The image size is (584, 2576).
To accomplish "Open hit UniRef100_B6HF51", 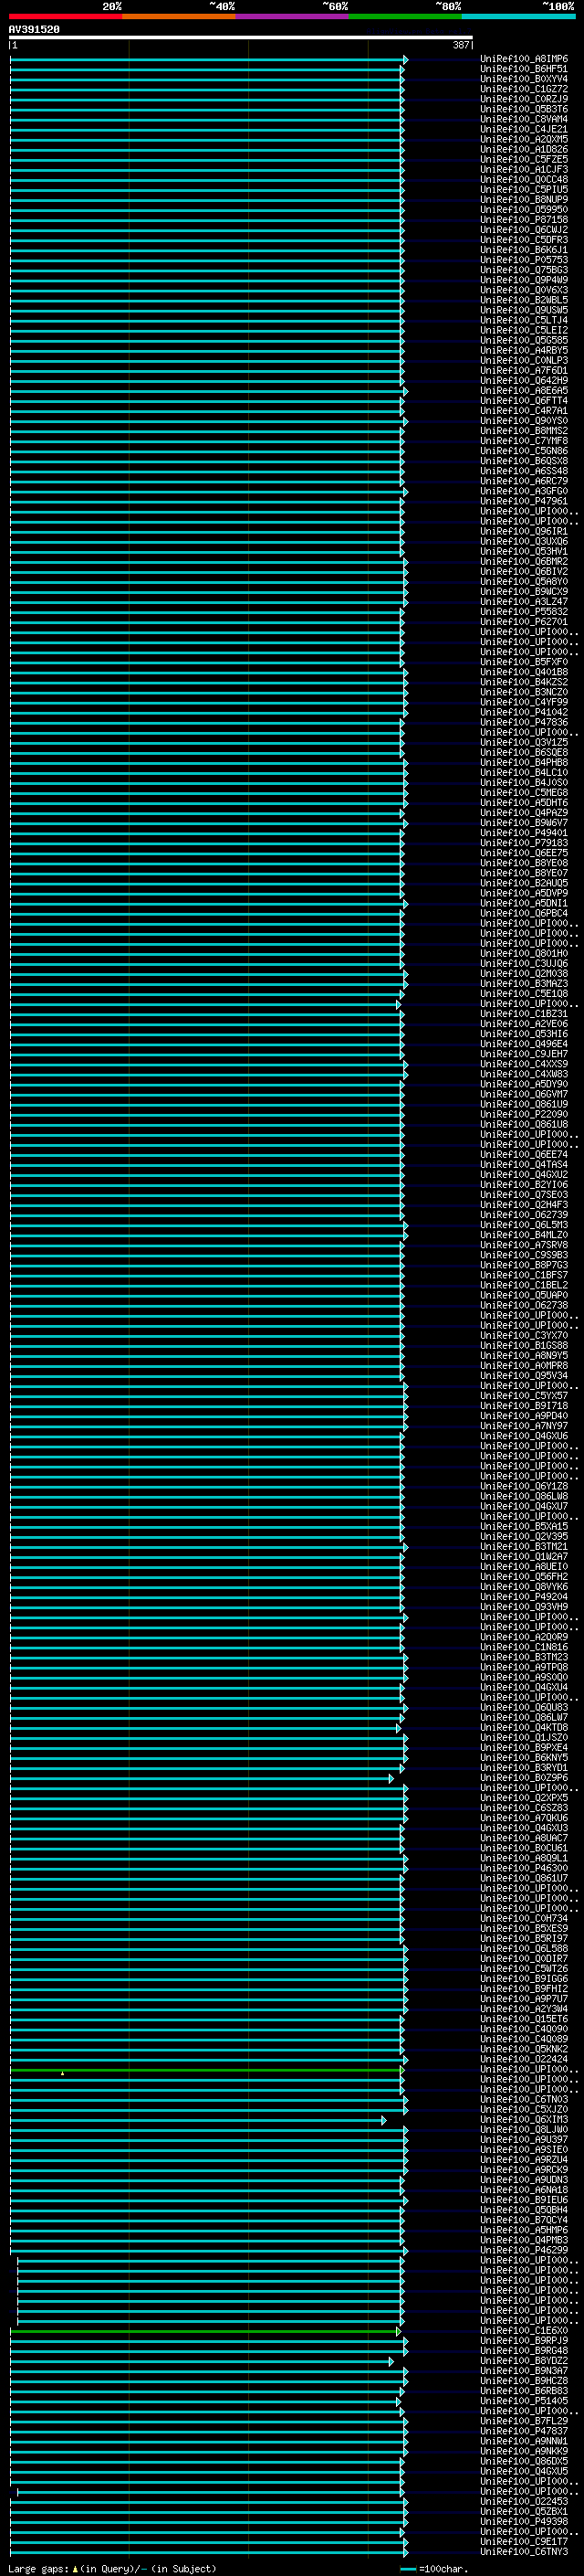I will [524, 69].
